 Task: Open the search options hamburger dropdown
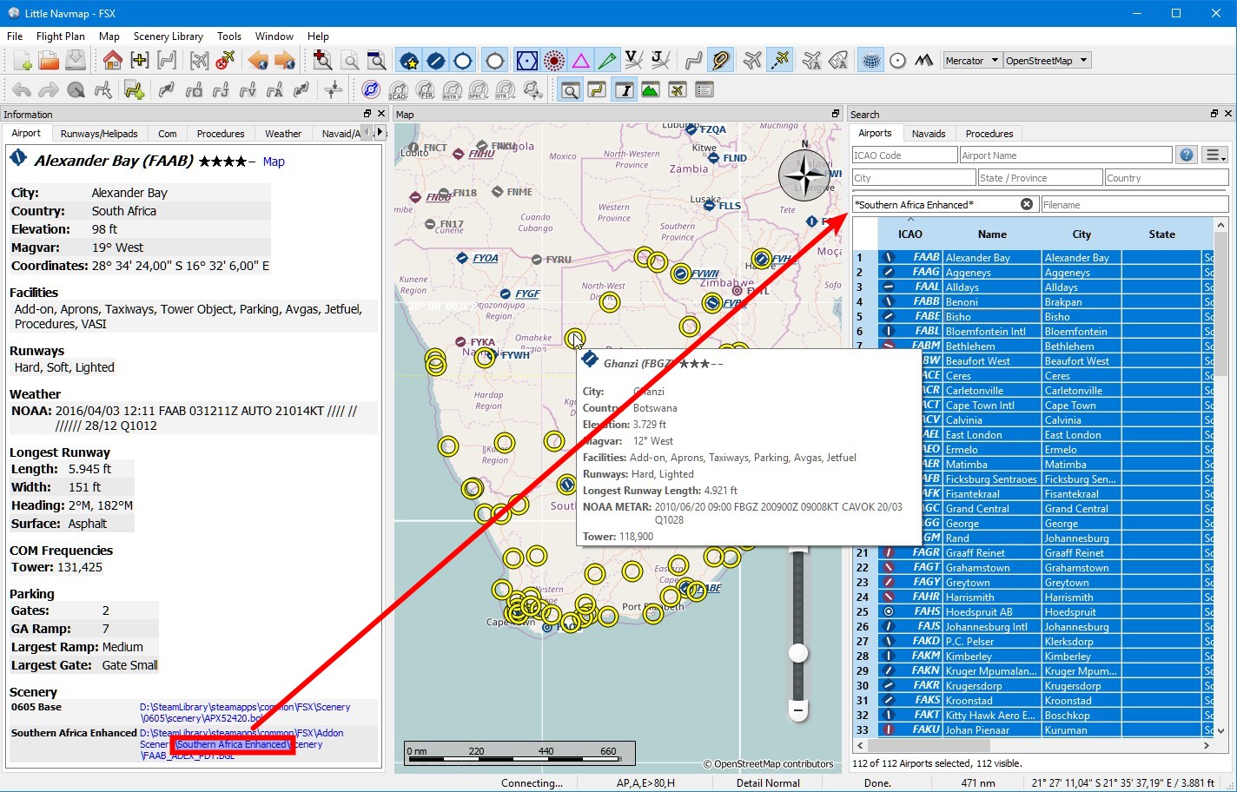click(x=1215, y=155)
